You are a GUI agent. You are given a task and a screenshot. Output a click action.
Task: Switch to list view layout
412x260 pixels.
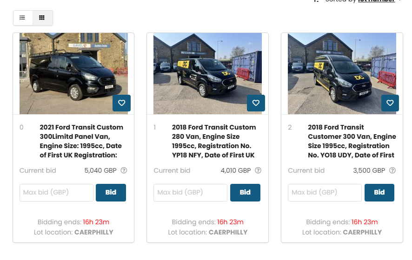click(x=22, y=18)
